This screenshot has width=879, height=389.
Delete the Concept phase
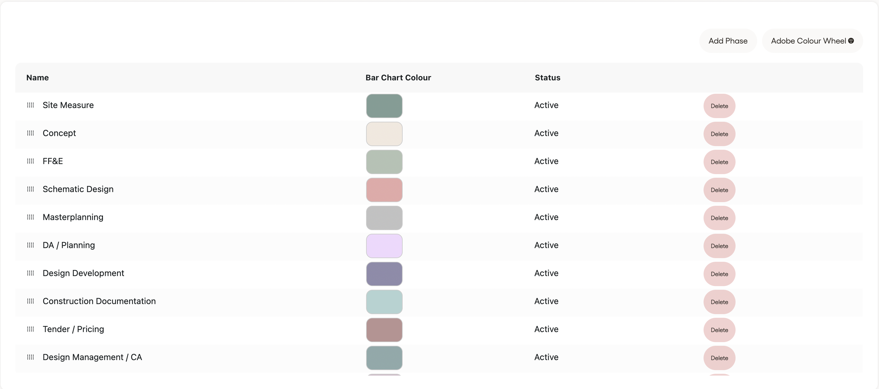(719, 134)
